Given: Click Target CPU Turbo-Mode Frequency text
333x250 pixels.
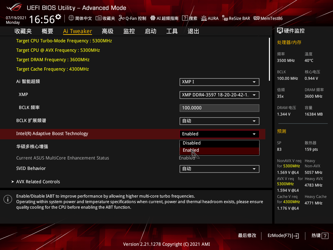Looking at the screenshot, I should [x=64, y=41].
